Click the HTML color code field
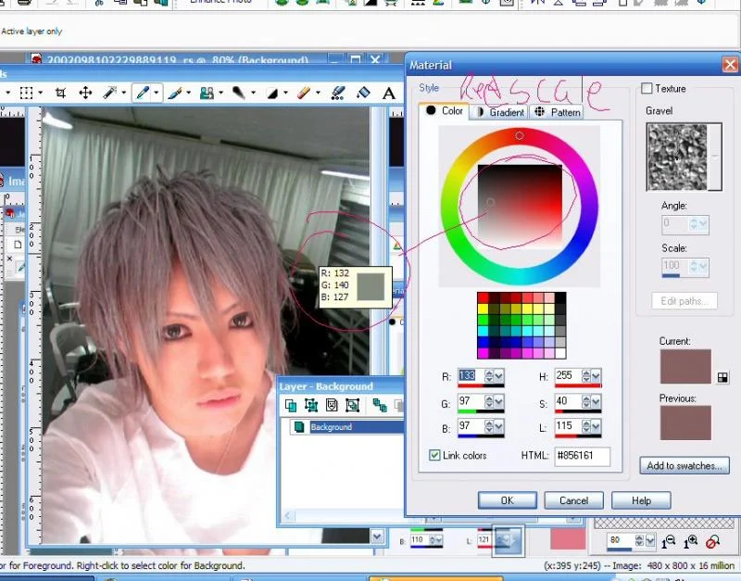Screen dimensions: 741x581 582,456
